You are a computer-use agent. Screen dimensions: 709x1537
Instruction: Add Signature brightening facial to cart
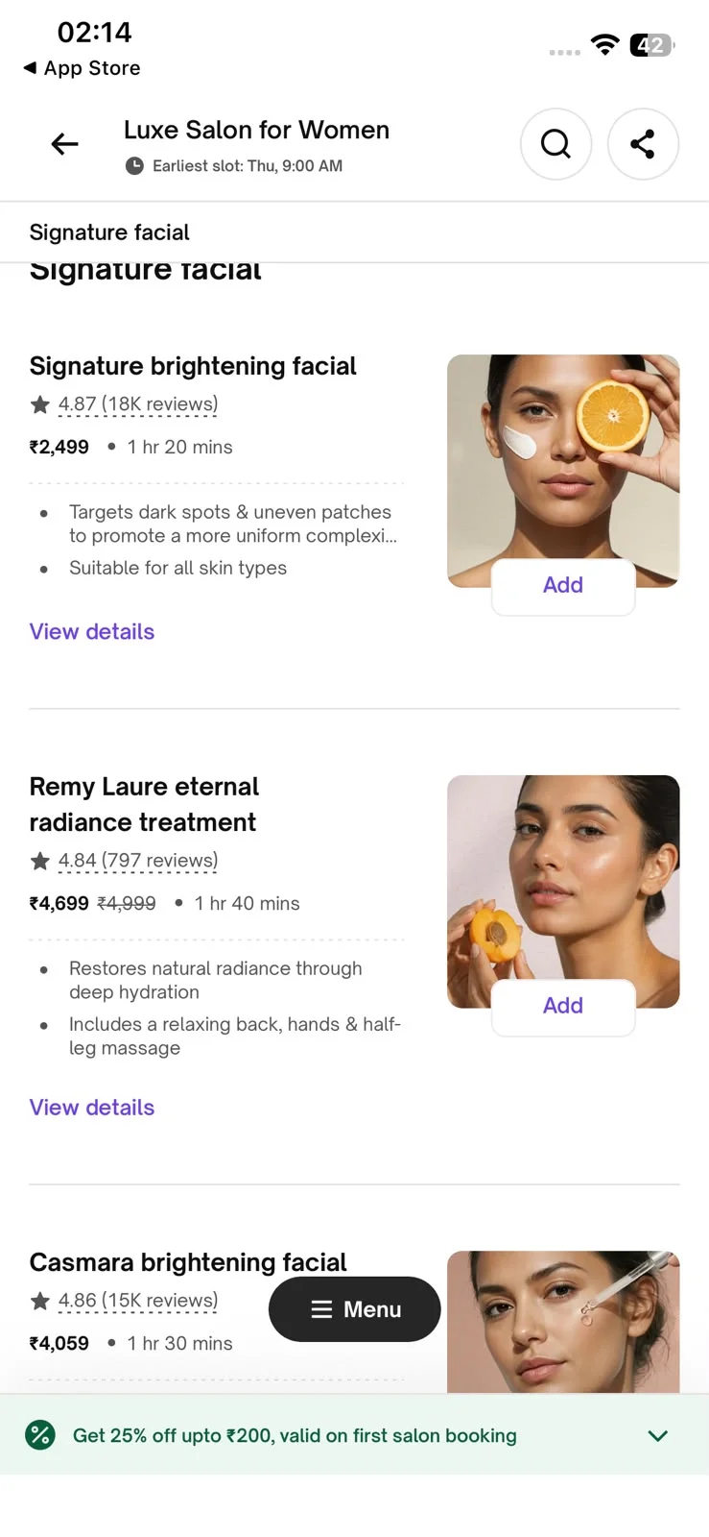pyautogui.click(x=563, y=585)
